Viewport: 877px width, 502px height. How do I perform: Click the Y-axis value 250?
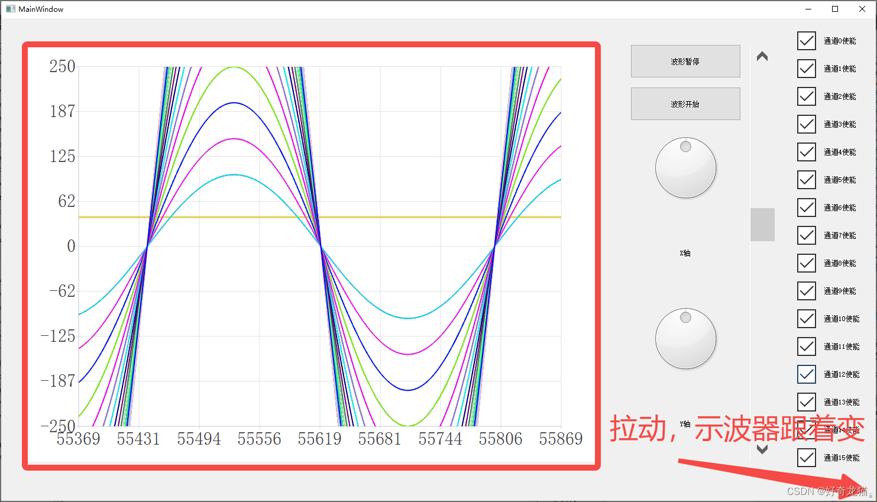(x=62, y=66)
